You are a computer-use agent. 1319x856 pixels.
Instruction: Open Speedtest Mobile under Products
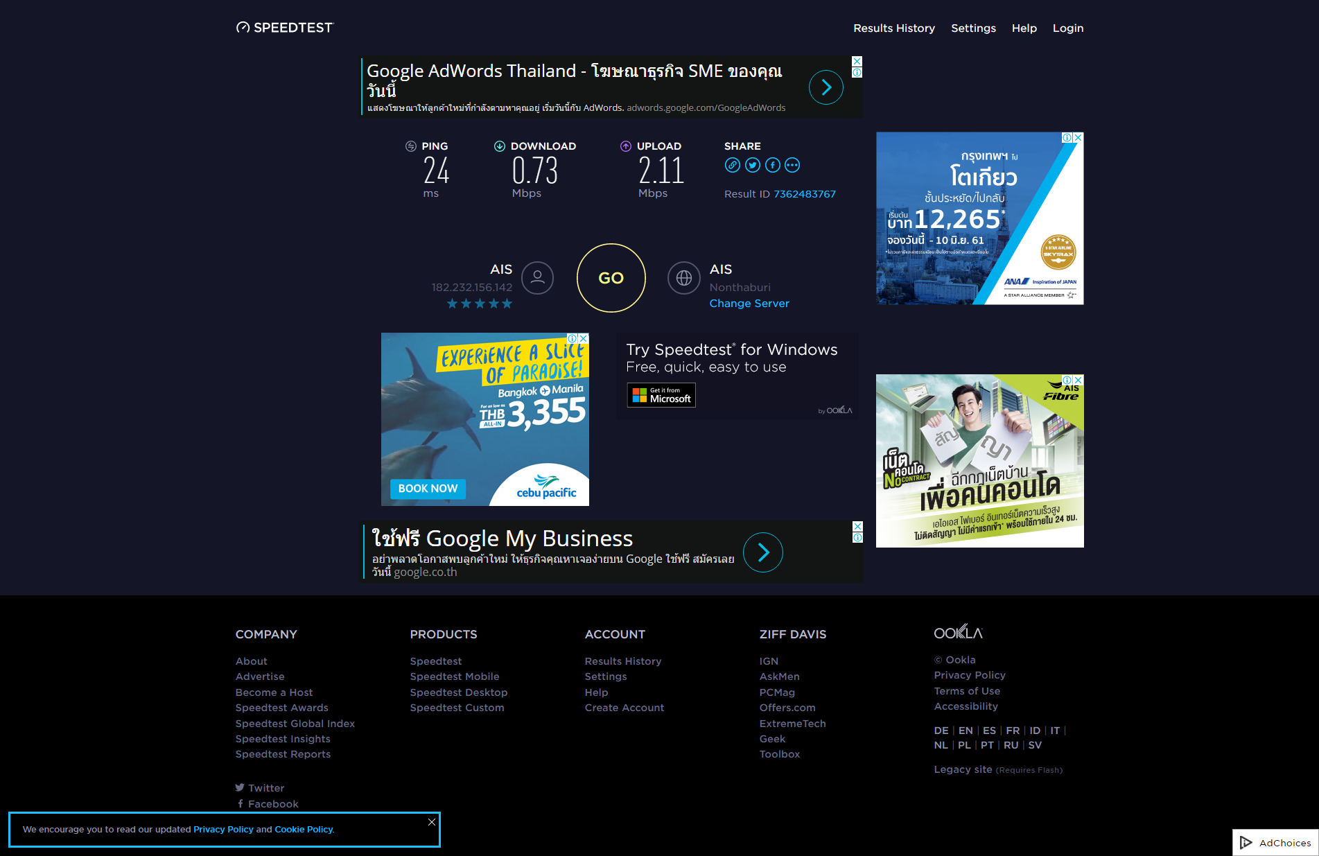[454, 676]
